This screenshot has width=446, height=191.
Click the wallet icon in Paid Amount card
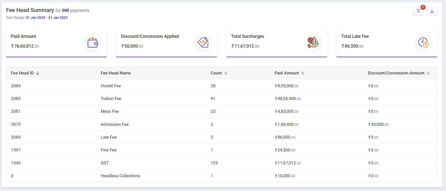click(93, 43)
